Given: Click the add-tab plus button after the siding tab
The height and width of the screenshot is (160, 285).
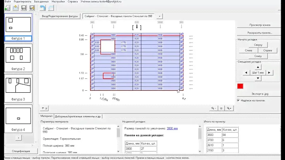Looking at the screenshot, I should tap(159, 16).
